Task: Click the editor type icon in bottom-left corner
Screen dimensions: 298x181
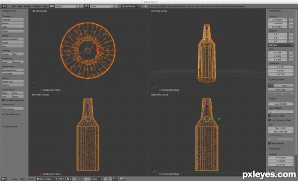Action: [4, 179]
